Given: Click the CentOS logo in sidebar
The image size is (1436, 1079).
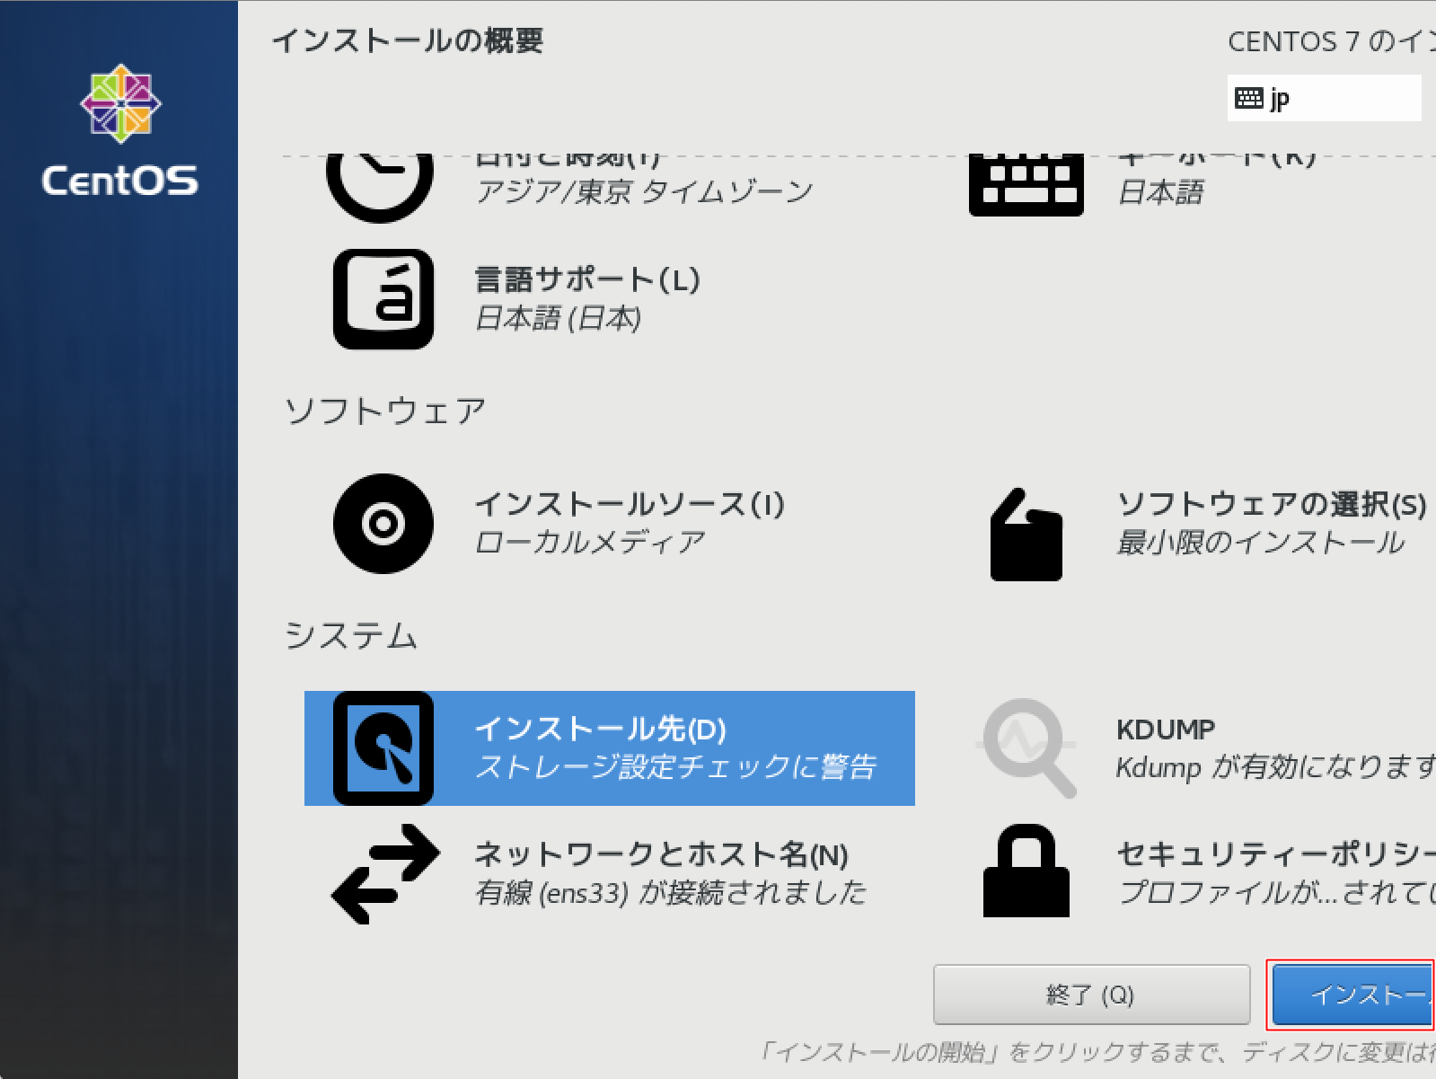Looking at the screenshot, I should (x=119, y=130).
